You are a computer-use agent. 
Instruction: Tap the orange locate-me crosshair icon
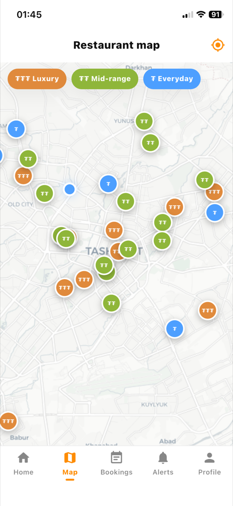point(218,45)
